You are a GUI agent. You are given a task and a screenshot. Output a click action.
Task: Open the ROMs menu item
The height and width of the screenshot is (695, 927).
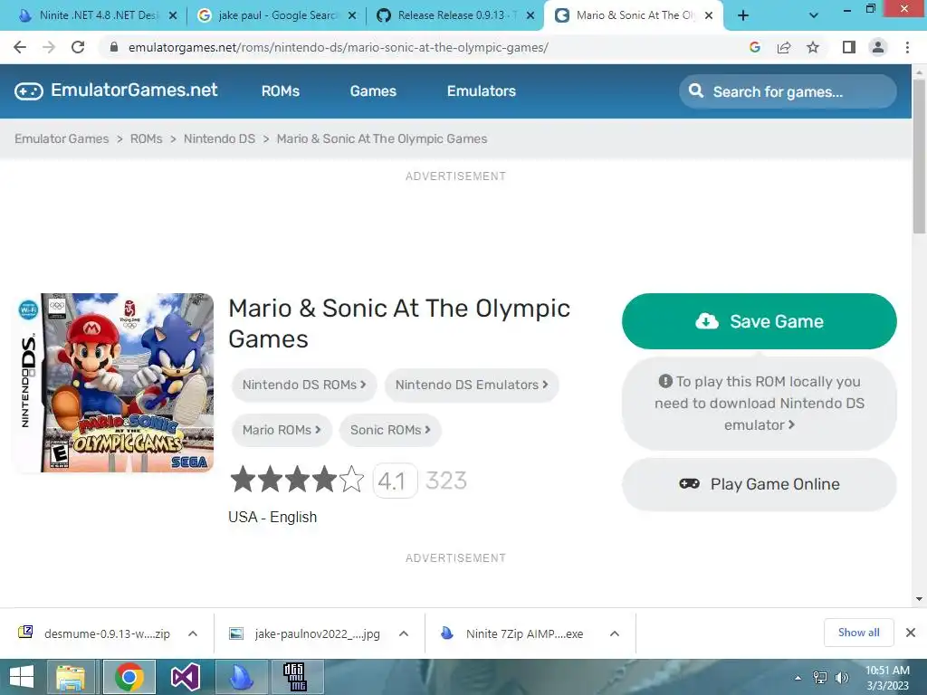click(281, 91)
